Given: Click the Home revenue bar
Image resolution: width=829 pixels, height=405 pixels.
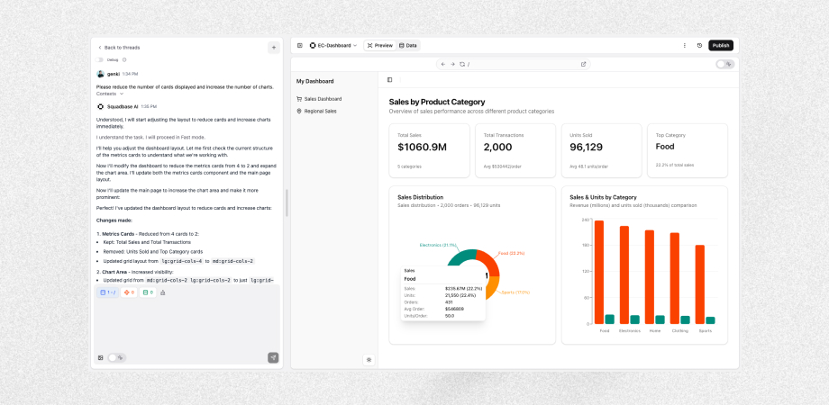Looking at the screenshot, I should (650, 276).
